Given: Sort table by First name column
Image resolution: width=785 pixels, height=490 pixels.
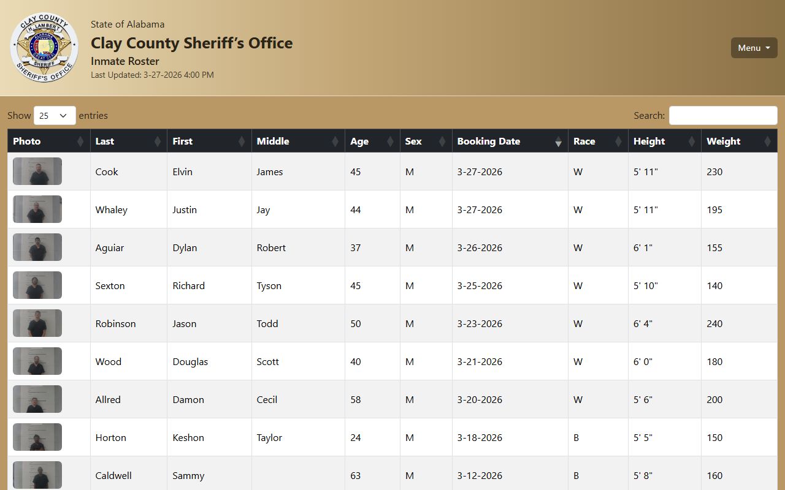Looking at the screenshot, I should (x=209, y=141).
